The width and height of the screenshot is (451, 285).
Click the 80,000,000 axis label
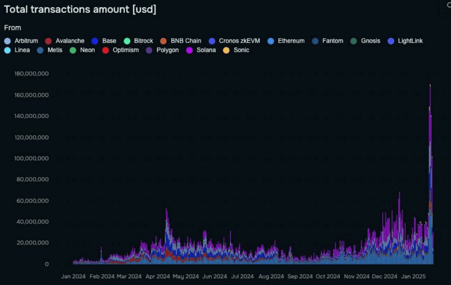pyautogui.click(x=33, y=179)
